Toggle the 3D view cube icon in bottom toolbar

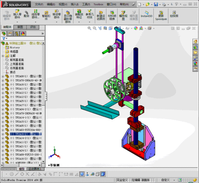tap(82, 174)
